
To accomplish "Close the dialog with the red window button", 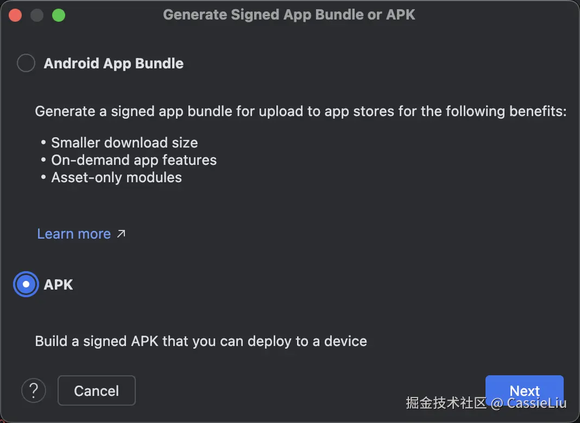I will click(15, 15).
